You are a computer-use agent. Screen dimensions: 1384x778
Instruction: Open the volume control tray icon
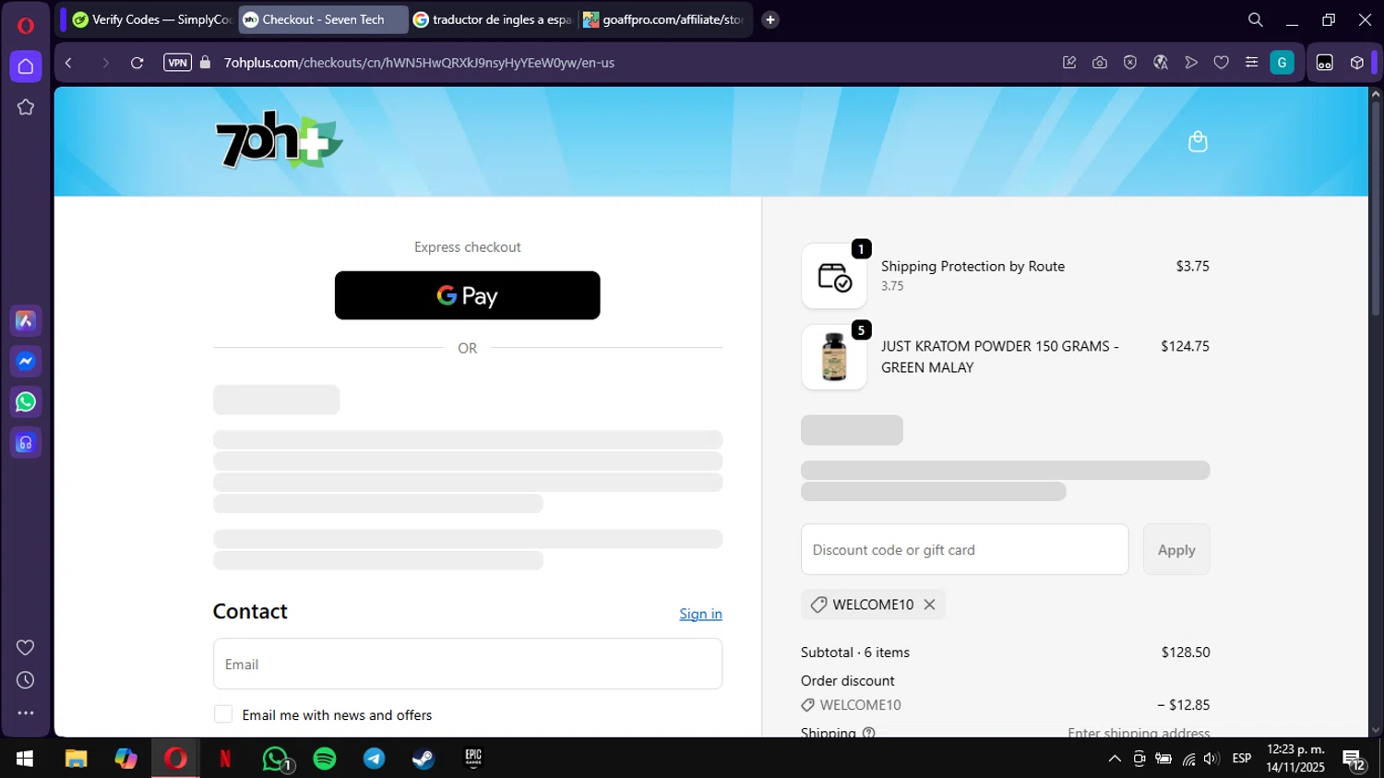point(1211,759)
